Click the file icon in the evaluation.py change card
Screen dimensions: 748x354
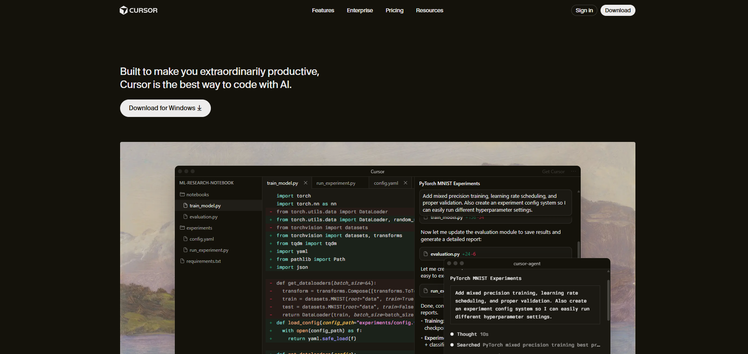point(426,254)
